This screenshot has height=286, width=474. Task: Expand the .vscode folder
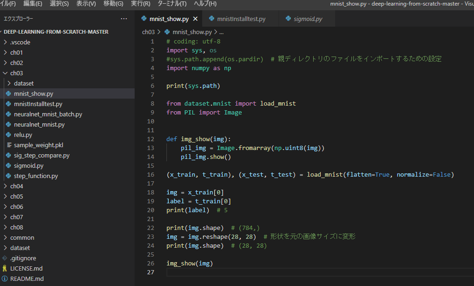pyautogui.click(x=5, y=42)
